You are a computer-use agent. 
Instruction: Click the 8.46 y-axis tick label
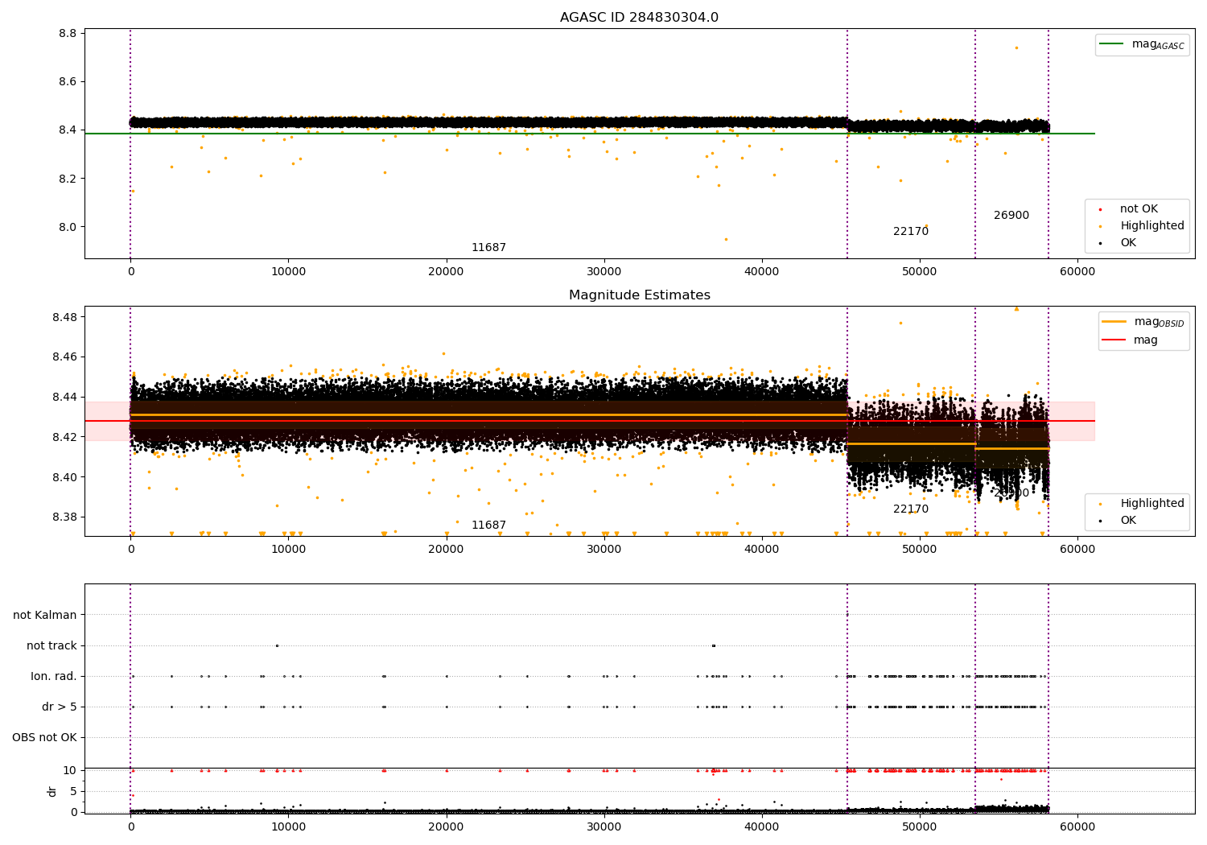coord(64,357)
